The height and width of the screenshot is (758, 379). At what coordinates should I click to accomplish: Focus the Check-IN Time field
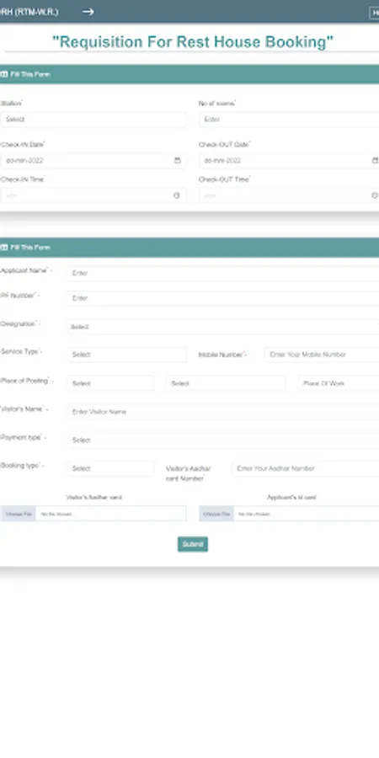[x=93, y=195]
